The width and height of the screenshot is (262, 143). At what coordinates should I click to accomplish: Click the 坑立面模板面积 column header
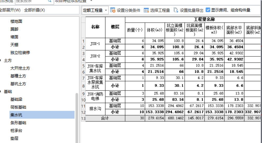pyautogui.click(x=175, y=30)
